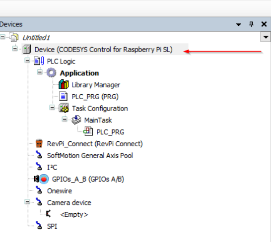Pin the Devices panel with auto-hide icon
Viewport: 271px width, 242px height.
tap(251, 24)
